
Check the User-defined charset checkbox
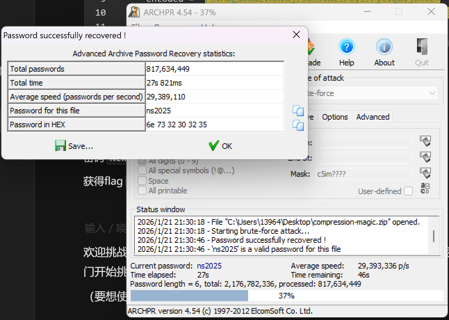pyautogui.click(x=408, y=191)
